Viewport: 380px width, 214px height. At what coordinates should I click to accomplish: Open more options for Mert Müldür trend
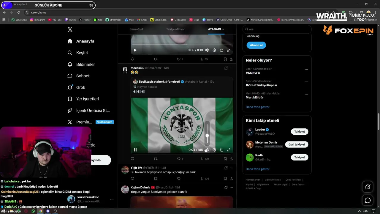point(306,94)
